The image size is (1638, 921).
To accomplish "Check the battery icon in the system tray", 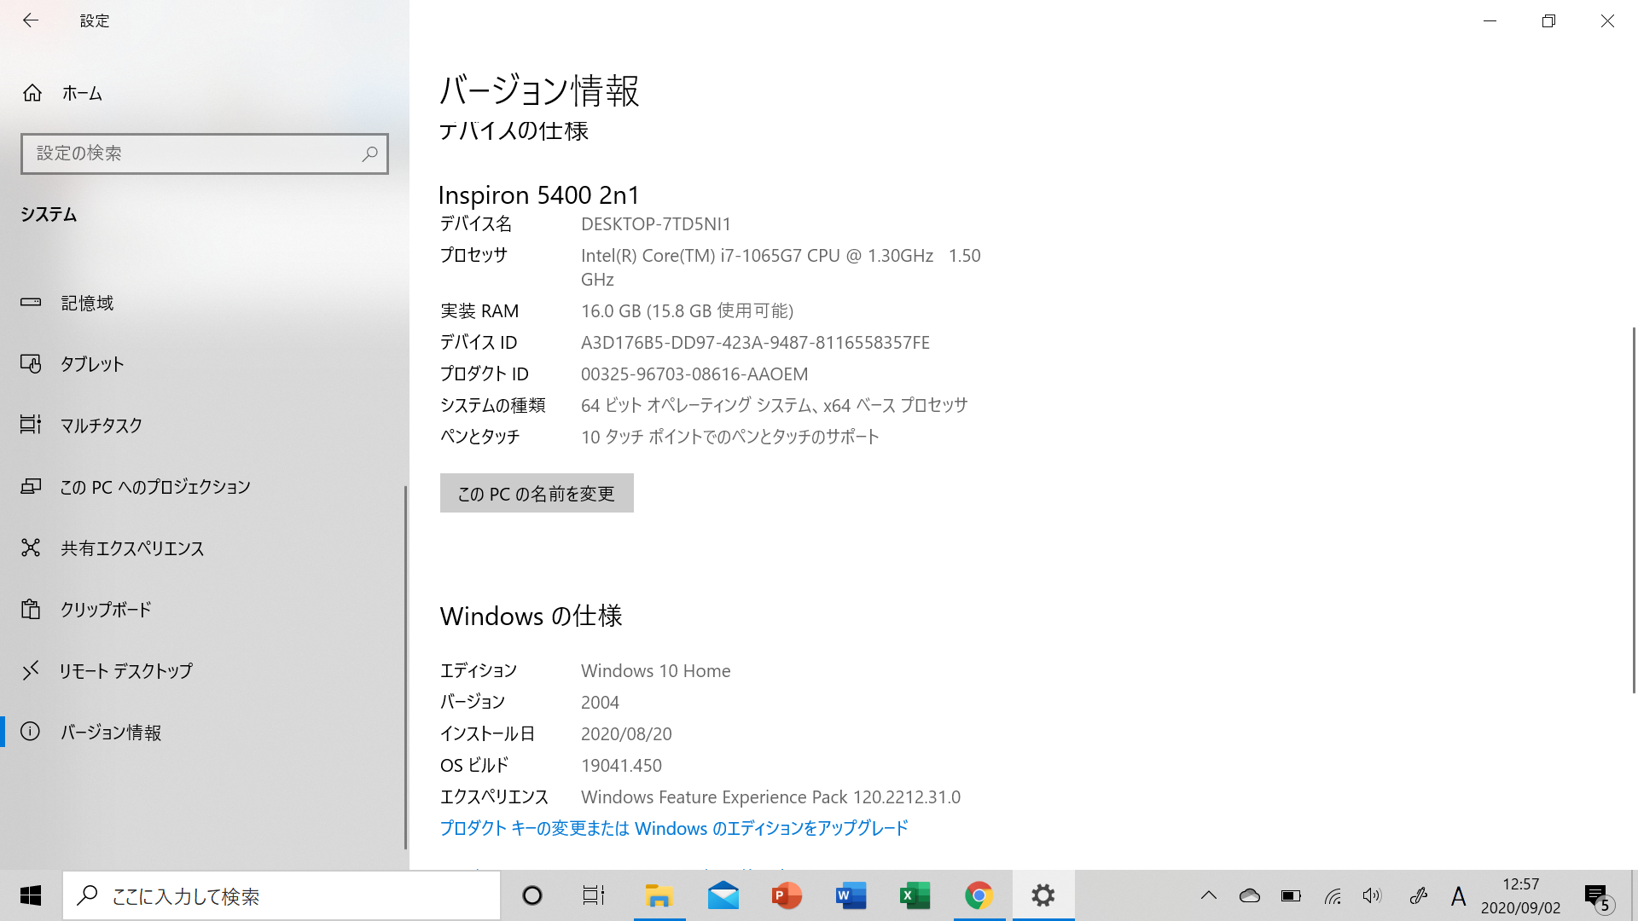I will pos(1291,895).
